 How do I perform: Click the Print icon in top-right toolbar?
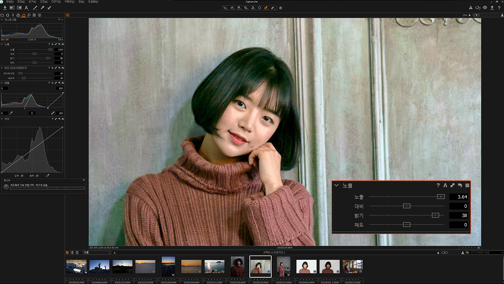[485, 8]
